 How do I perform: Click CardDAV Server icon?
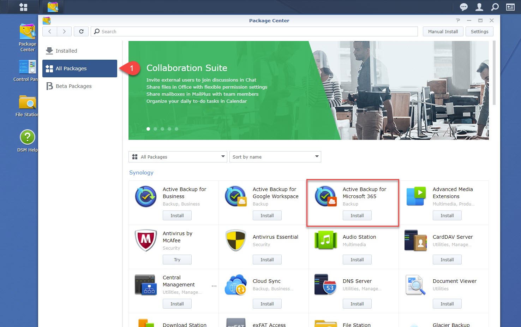click(416, 240)
